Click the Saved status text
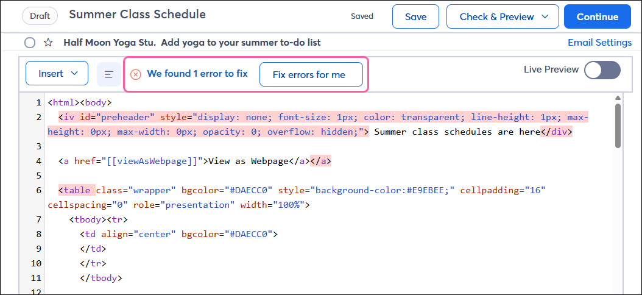Image resolution: width=642 pixels, height=295 pixels. [x=362, y=16]
